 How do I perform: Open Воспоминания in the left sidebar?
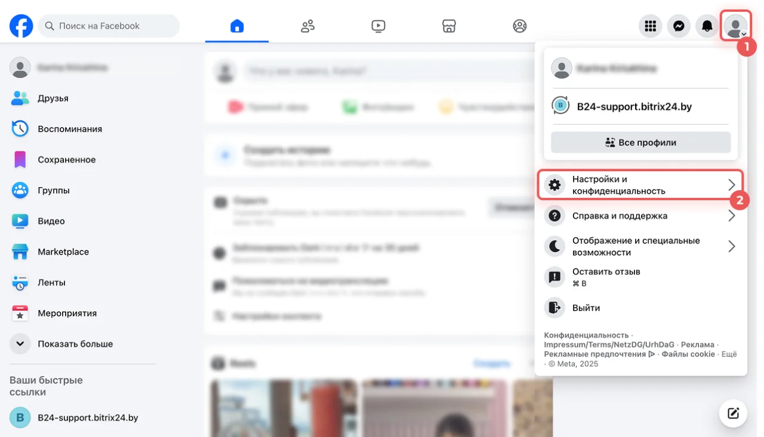tap(69, 129)
